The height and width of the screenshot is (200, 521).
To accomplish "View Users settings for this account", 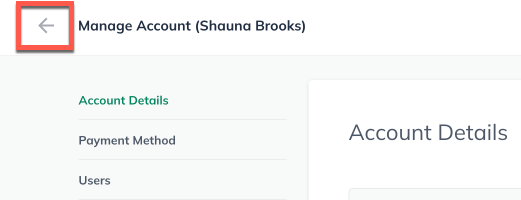I will click(94, 180).
